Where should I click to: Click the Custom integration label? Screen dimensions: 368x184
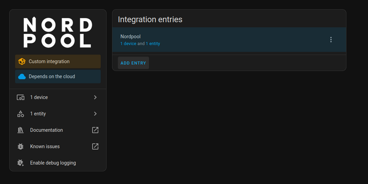click(49, 62)
